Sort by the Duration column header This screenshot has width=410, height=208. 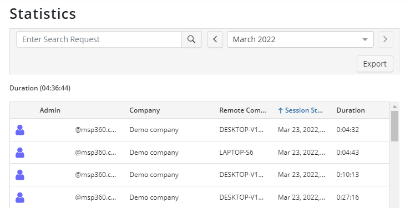351,110
